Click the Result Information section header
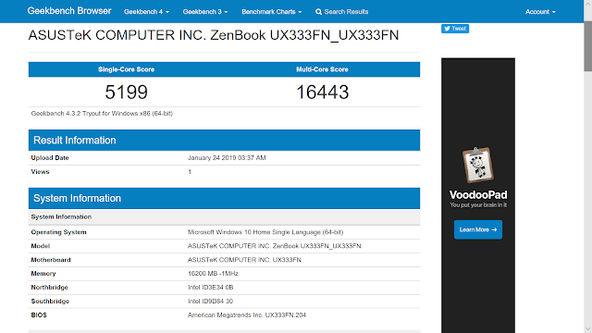This screenshot has width=592, height=333. coord(224,140)
